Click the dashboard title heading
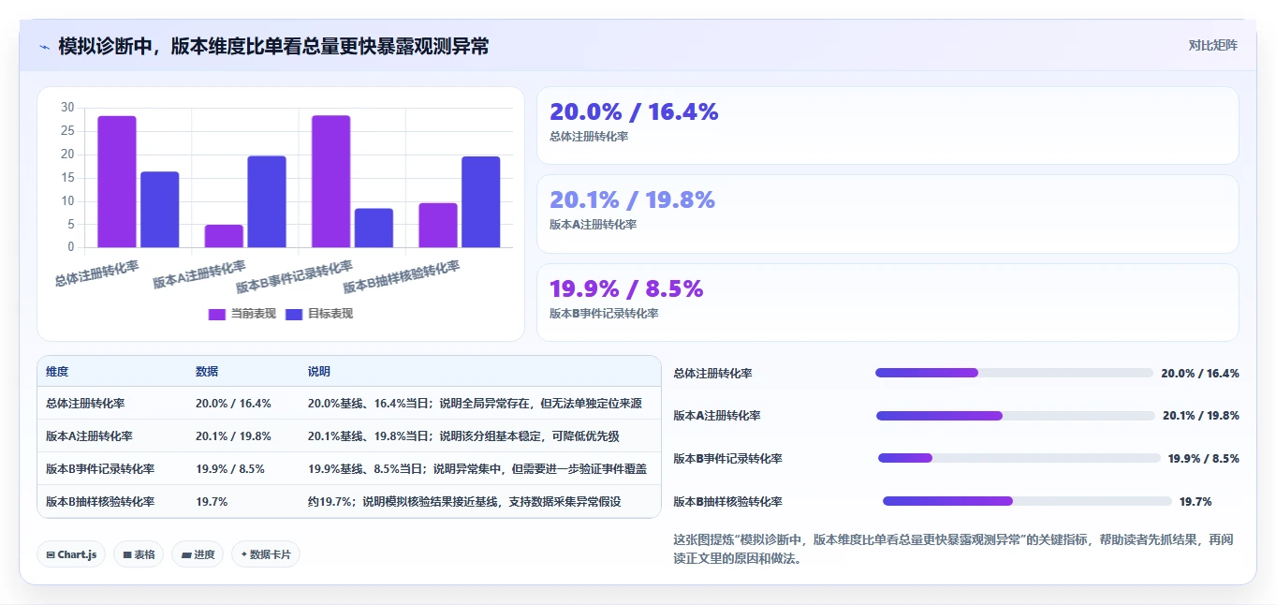The image size is (1276, 605). [x=273, y=46]
